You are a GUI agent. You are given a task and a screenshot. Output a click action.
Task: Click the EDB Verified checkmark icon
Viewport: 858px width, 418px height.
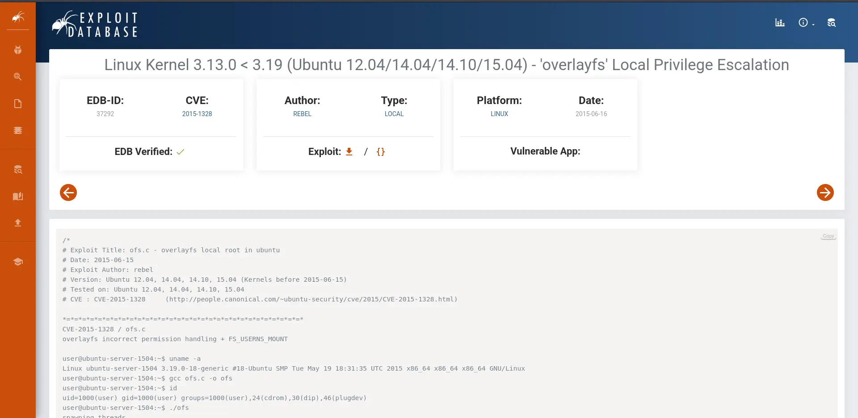[181, 152]
